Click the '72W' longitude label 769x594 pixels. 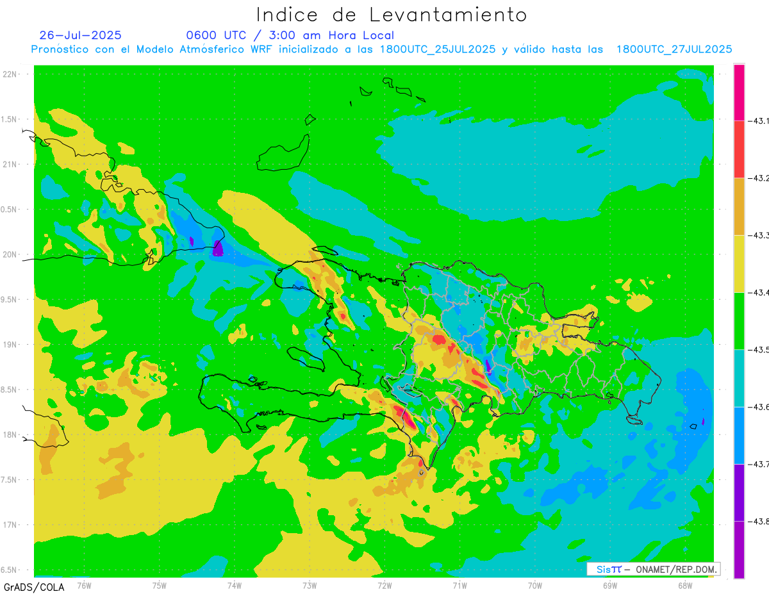384,586
